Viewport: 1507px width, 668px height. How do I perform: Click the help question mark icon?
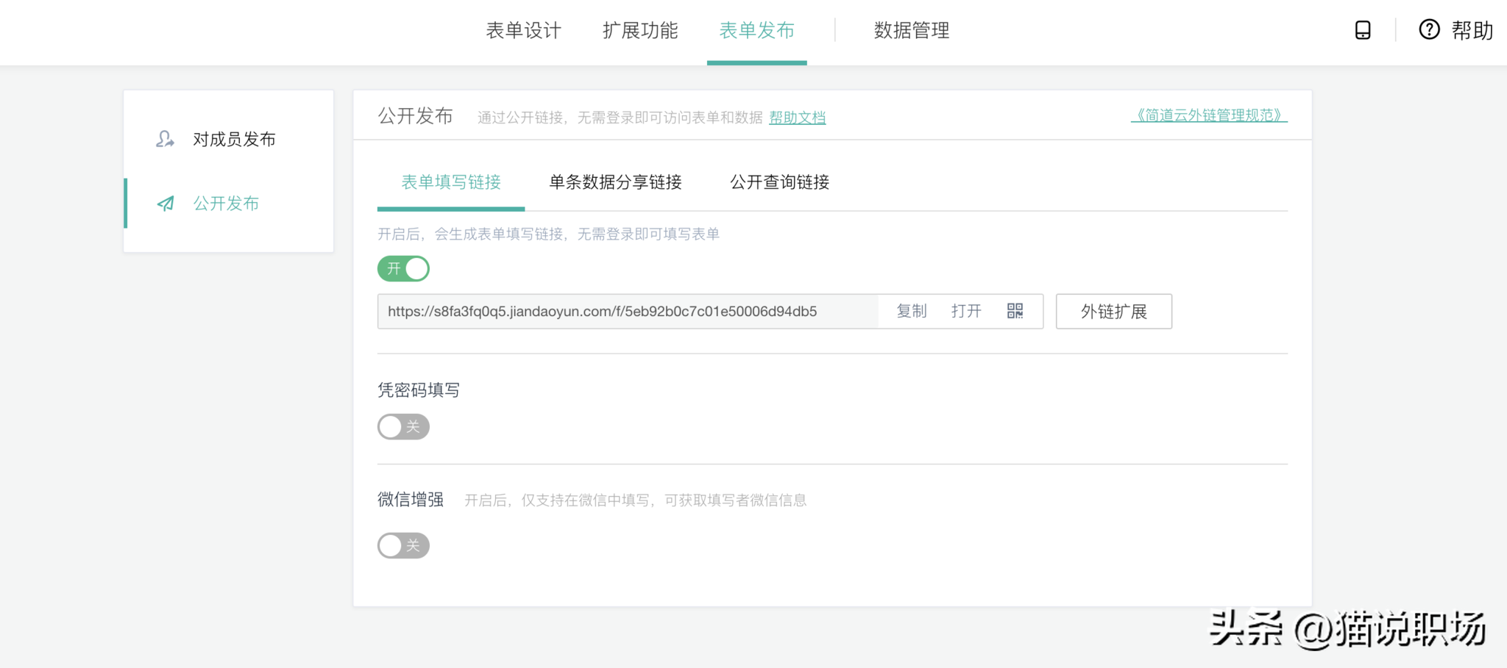point(1429,29)
